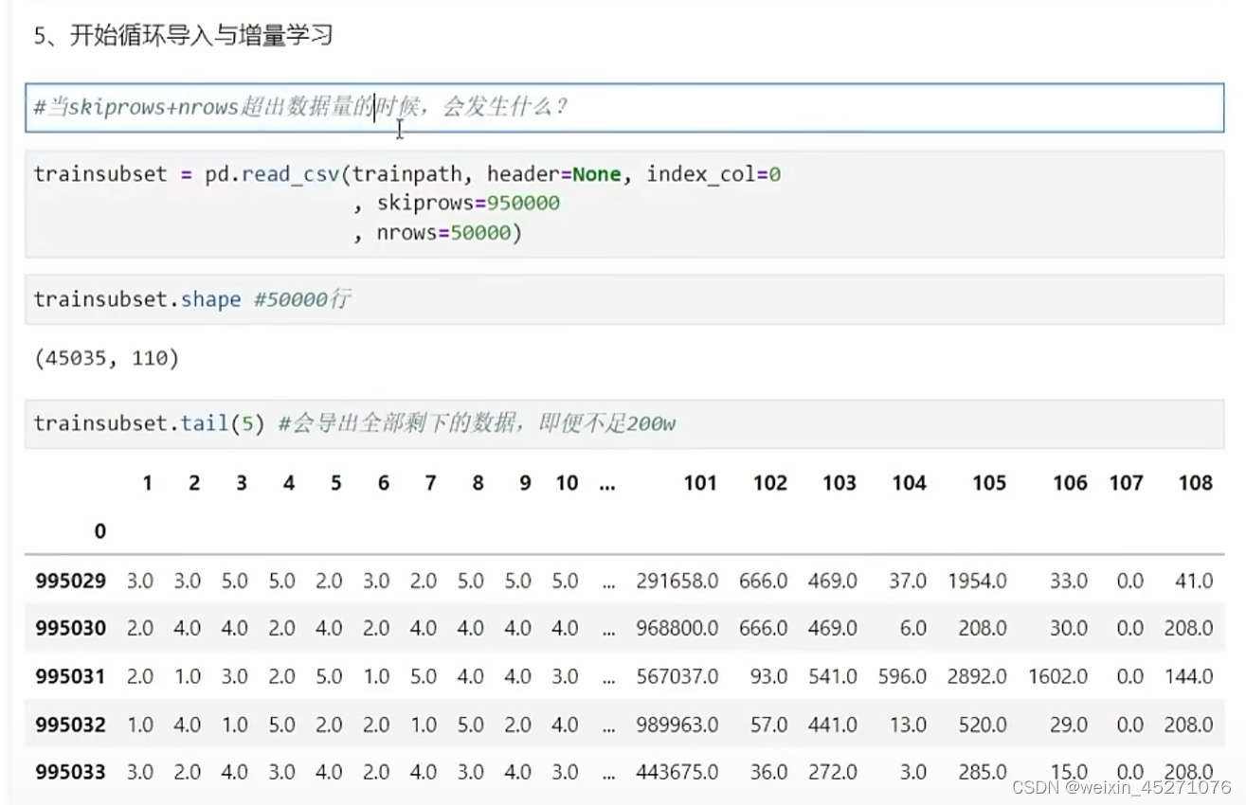The image size is (1246, 805).
Task: Click column header 104
Action: click(909, 483)
